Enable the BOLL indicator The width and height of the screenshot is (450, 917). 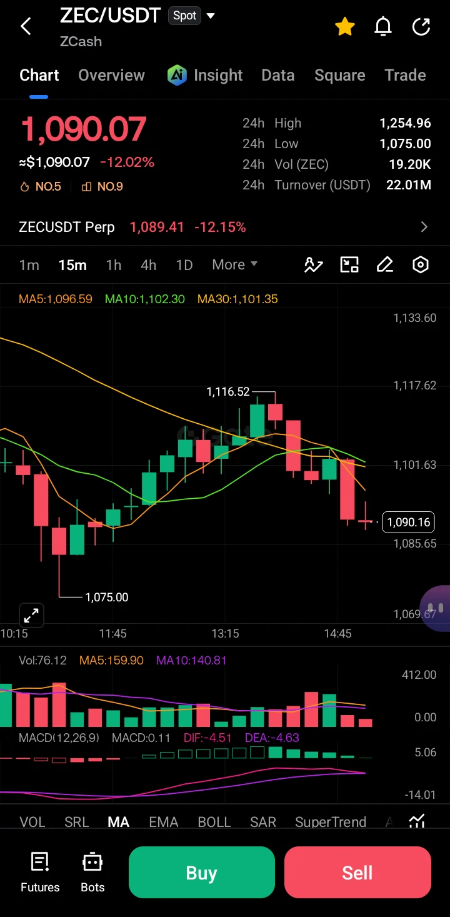214,822
